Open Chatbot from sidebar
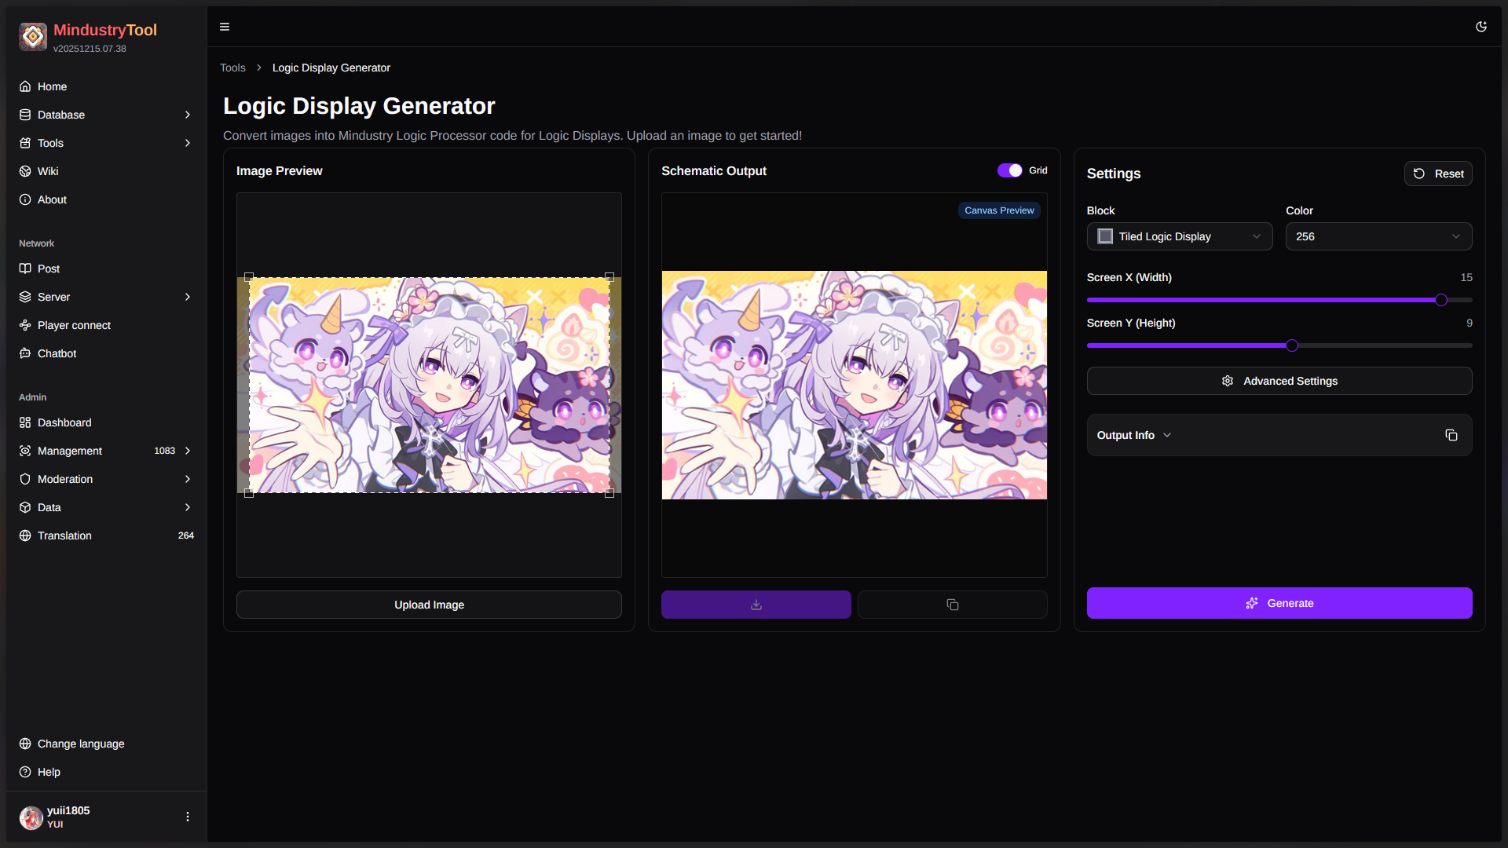The image size is (1508, 848). (57, 353)
